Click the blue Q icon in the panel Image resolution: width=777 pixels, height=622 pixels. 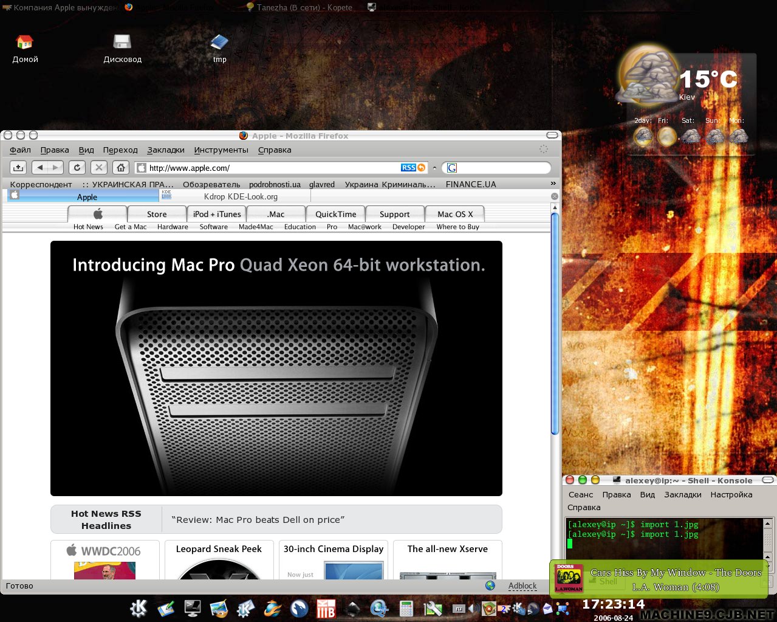click(x=379, y=608)
